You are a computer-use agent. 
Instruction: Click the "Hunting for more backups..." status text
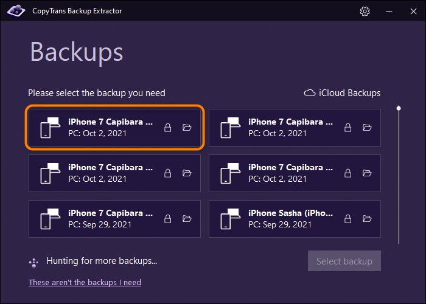pos(102,261)
